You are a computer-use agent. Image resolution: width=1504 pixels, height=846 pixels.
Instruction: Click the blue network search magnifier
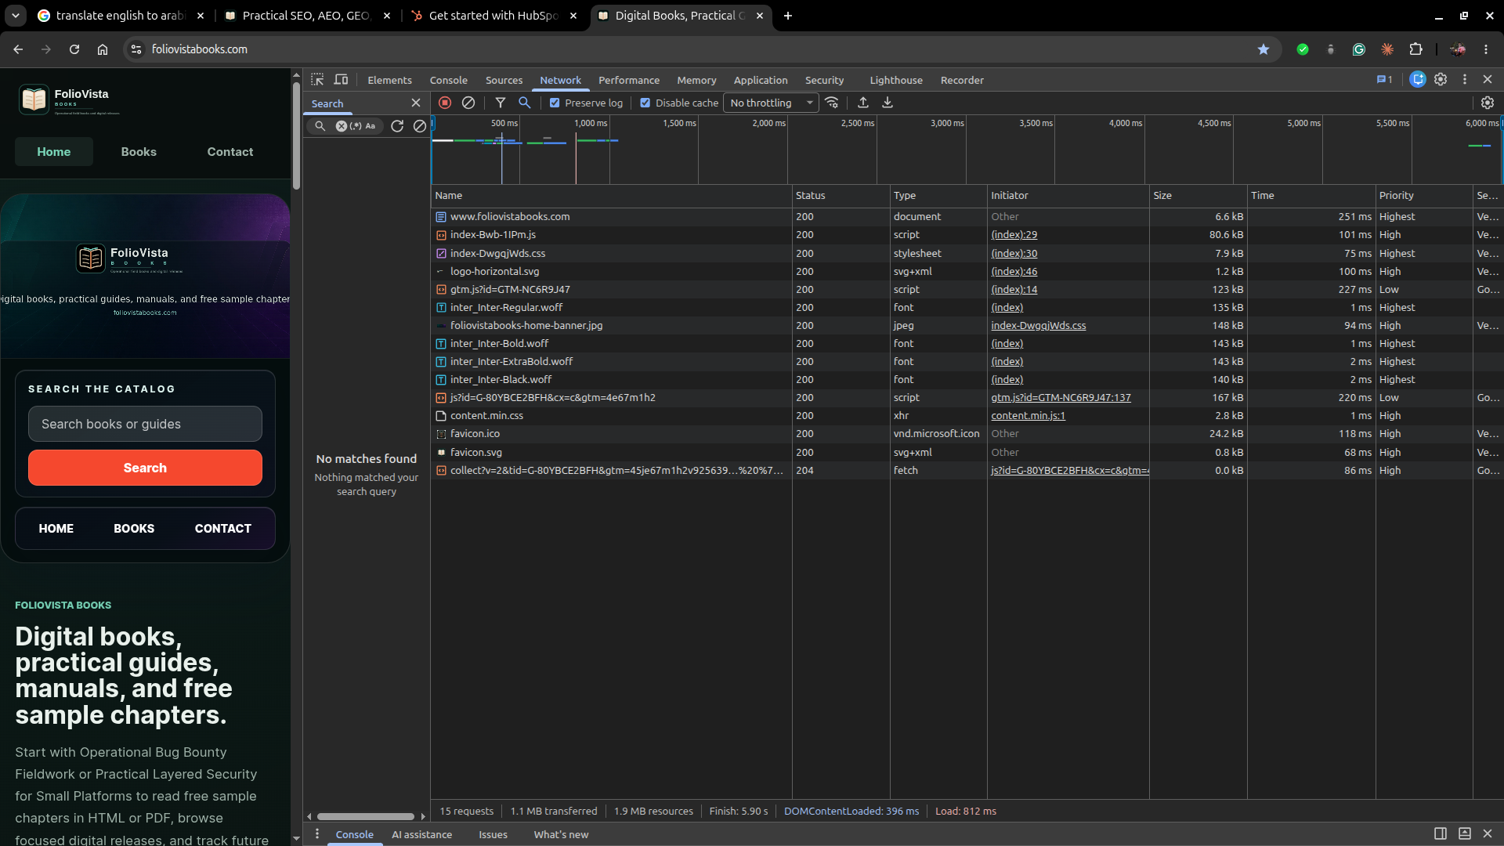click(525, 103)
